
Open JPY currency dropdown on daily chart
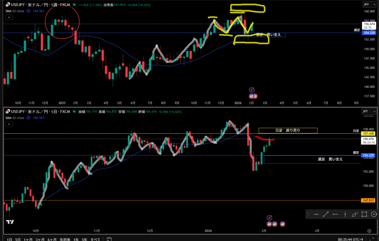coord(367,111)
